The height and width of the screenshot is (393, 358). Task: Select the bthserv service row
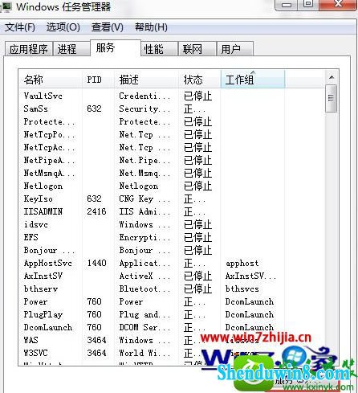pyautogui.click(x=171, y=289)
